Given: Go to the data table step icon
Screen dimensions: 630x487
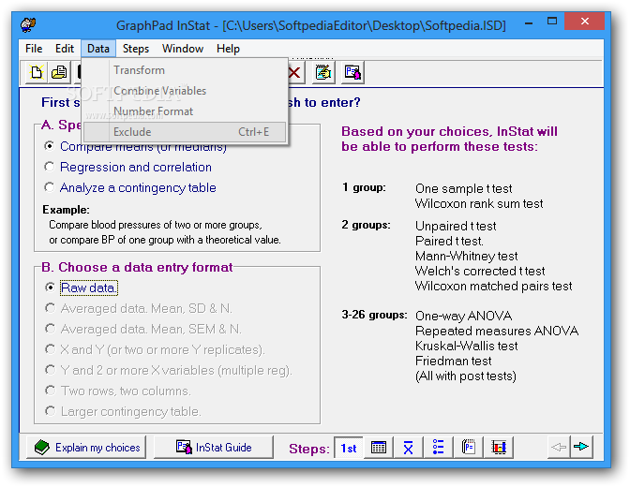Looking at the screenshot, I should [x=379, y=447].
